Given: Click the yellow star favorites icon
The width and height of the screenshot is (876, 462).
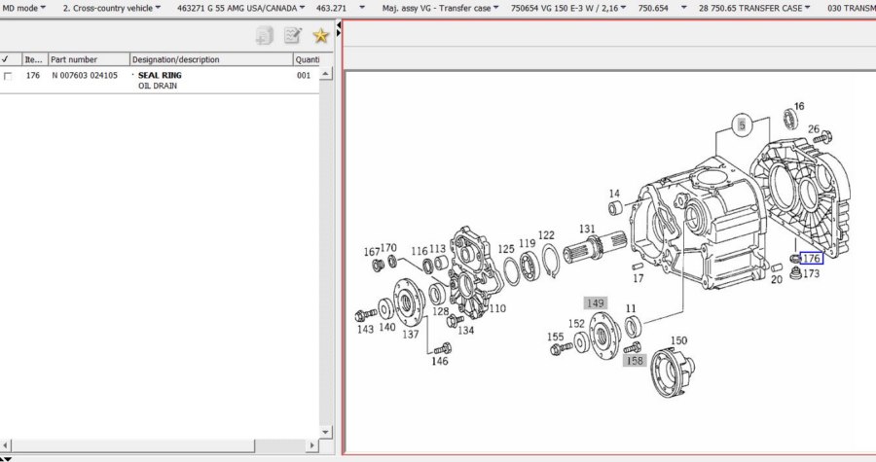Looking at the screenshot, I should (x=320, y=36).
